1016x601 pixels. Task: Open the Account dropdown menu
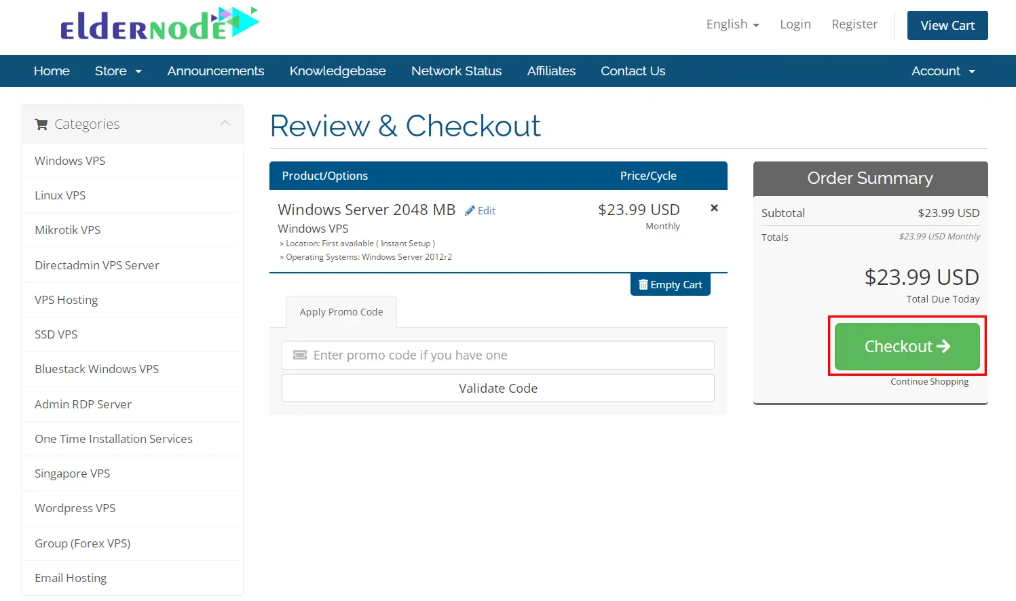tap(943, 71)
